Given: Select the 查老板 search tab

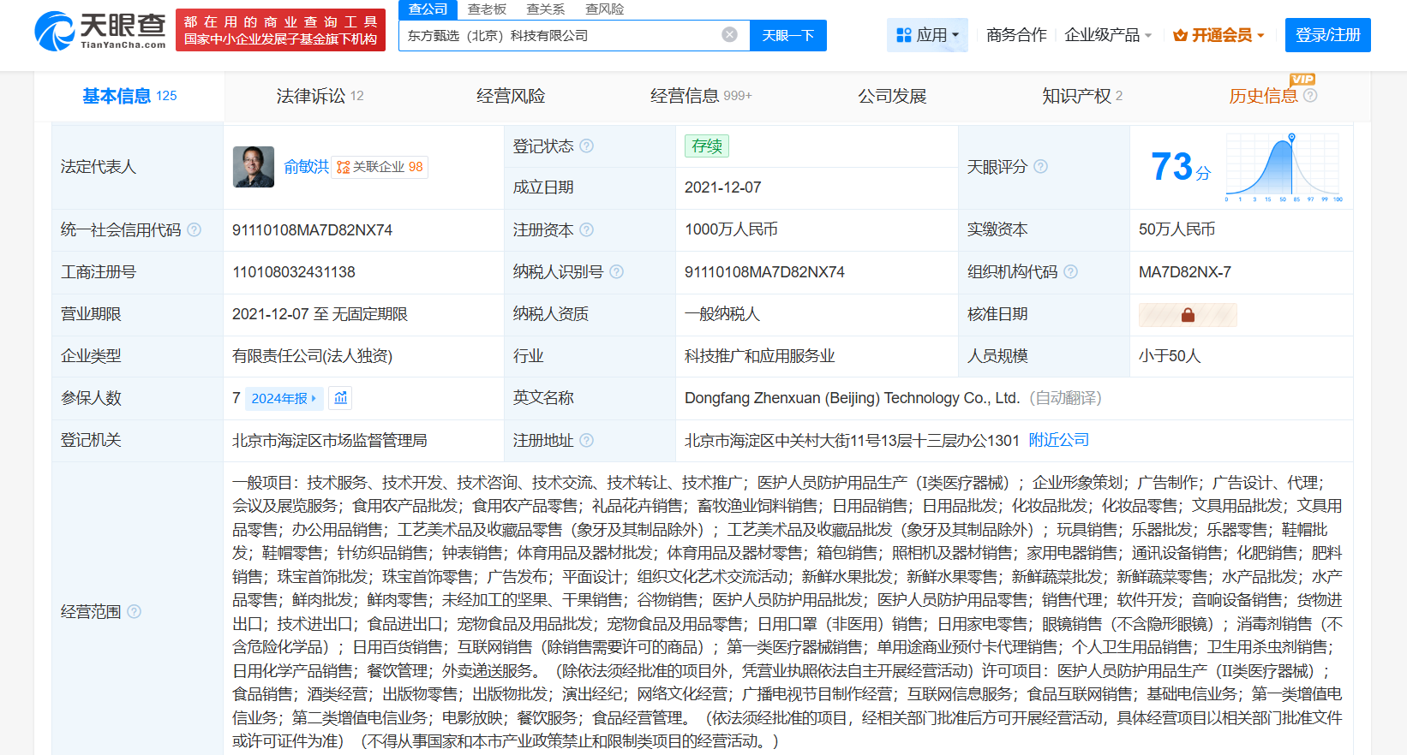Looking at the screenshot, I should (x=487, y=9).
